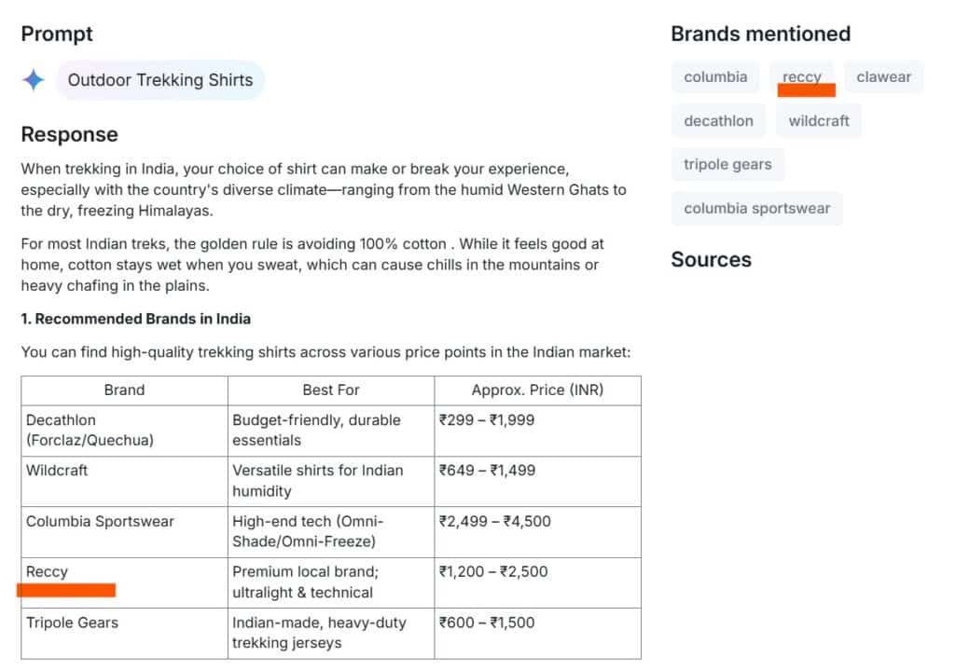This screenshot has width=955, height=671.
Task: Click the Best For column header
Action: [x=331, y=390]
